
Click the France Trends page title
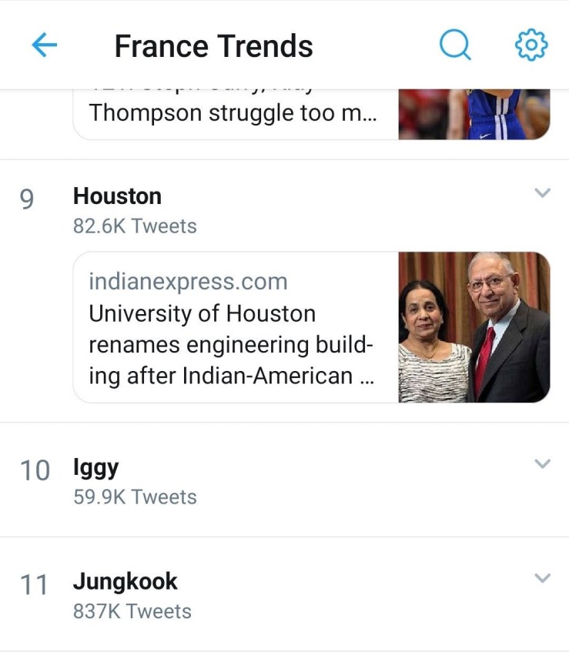[x=213, y=46]
